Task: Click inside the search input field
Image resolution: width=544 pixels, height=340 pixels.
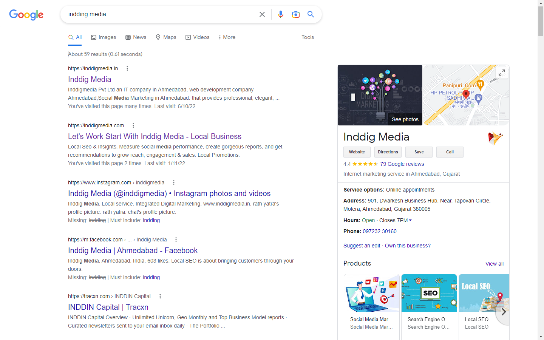Action: (x=159, y=14)
